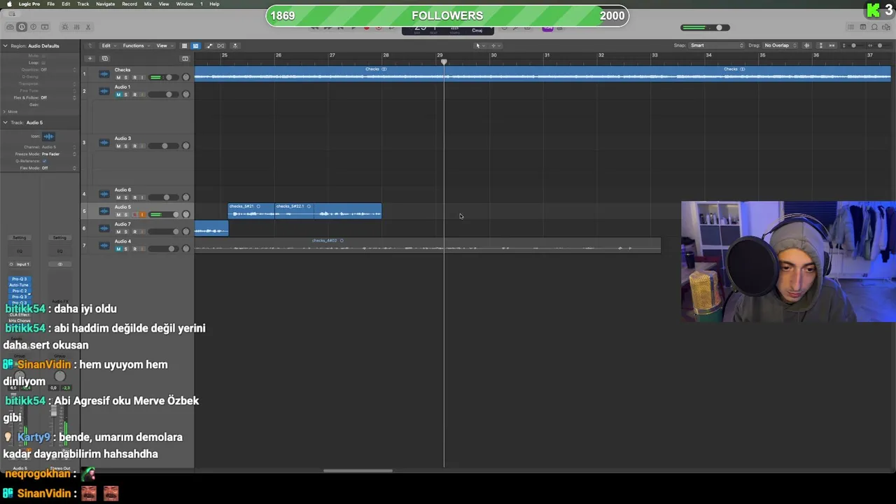Open the Pro-Q 3 plugin slot
The width and height of the screenshot is (896, 504).
pyautogui.click(x=19, y=279)
